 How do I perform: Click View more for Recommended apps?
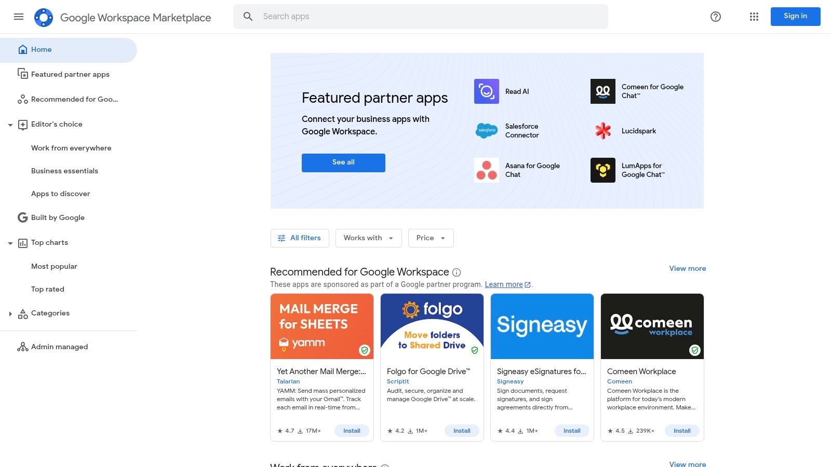687,268
